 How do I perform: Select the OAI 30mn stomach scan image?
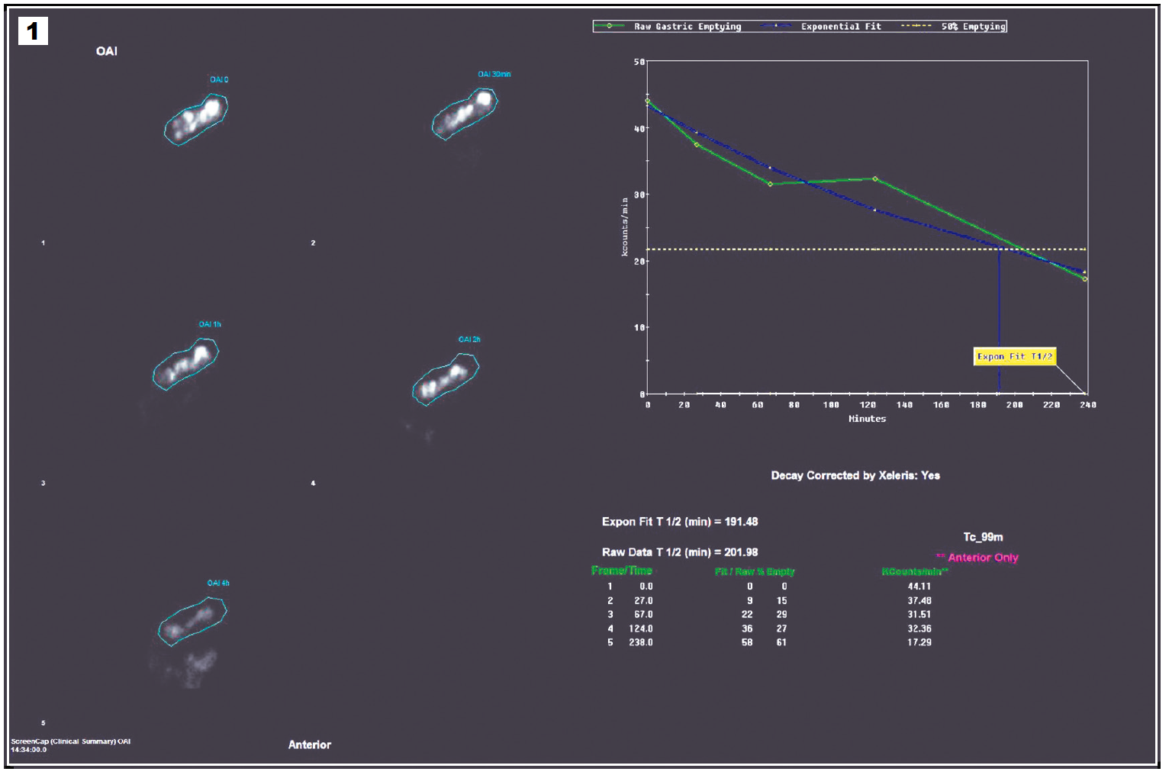(465, 114)
